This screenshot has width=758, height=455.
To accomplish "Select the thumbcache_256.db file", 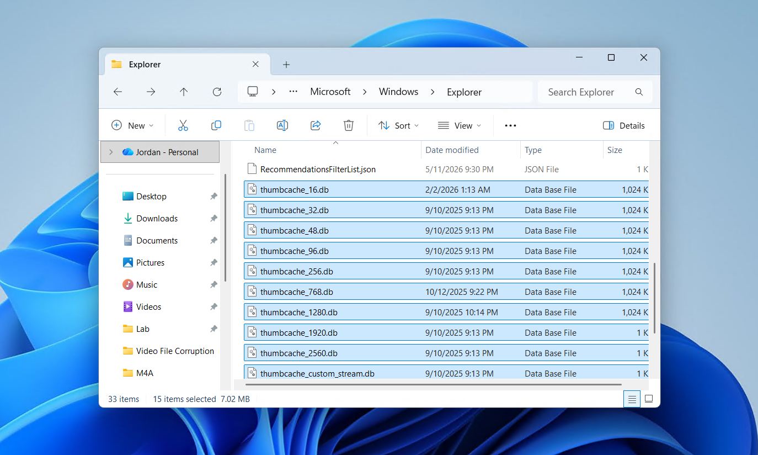I will (x=446, y=272).
